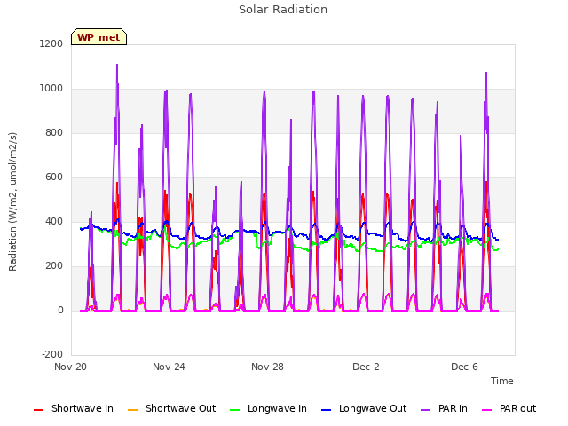
Task: Click the 200 y-axis tick label
Action: (54, 266)
